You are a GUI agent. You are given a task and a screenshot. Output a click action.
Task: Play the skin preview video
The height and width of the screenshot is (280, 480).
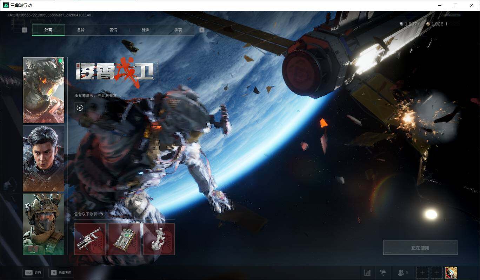[80, 108]
